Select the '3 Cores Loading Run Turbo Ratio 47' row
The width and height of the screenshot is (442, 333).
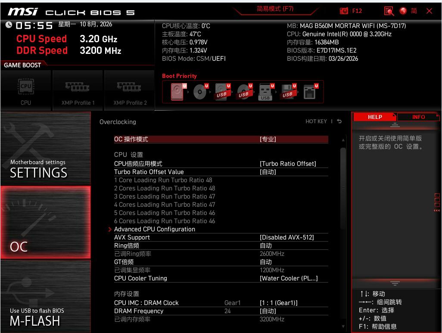164,196
